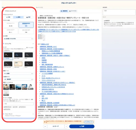Pick the blue waves abstract art style
This screenshot has height=130, width=136.
[x=18, y=87]
